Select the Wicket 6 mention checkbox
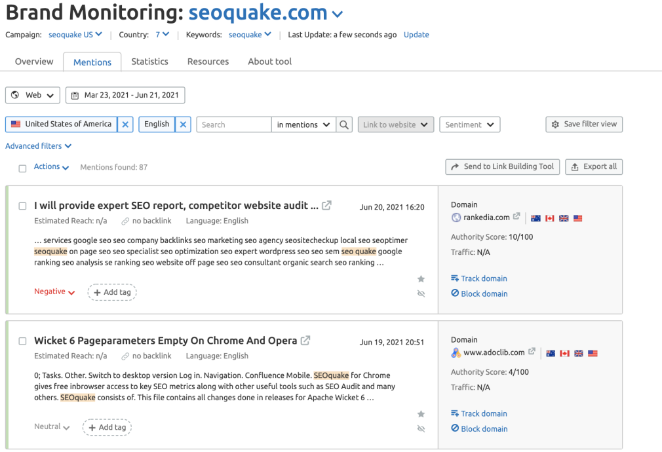Screen dimensions: 662x452 pyautogui.click(x=22, y=341)
